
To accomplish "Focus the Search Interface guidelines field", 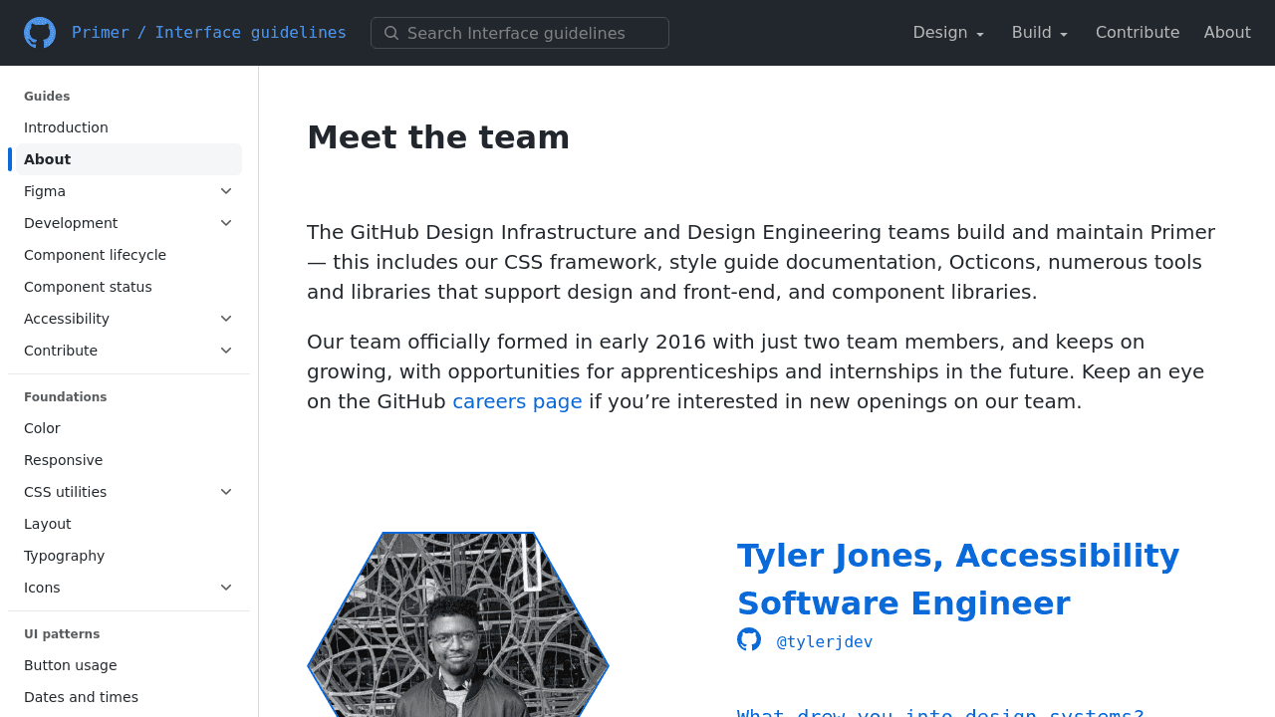I will pyautogui.click(x=520, y=33).
